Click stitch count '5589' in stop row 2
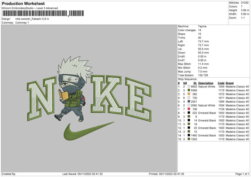The width and height of the screenshot is (251, 177). coord(194,91)
